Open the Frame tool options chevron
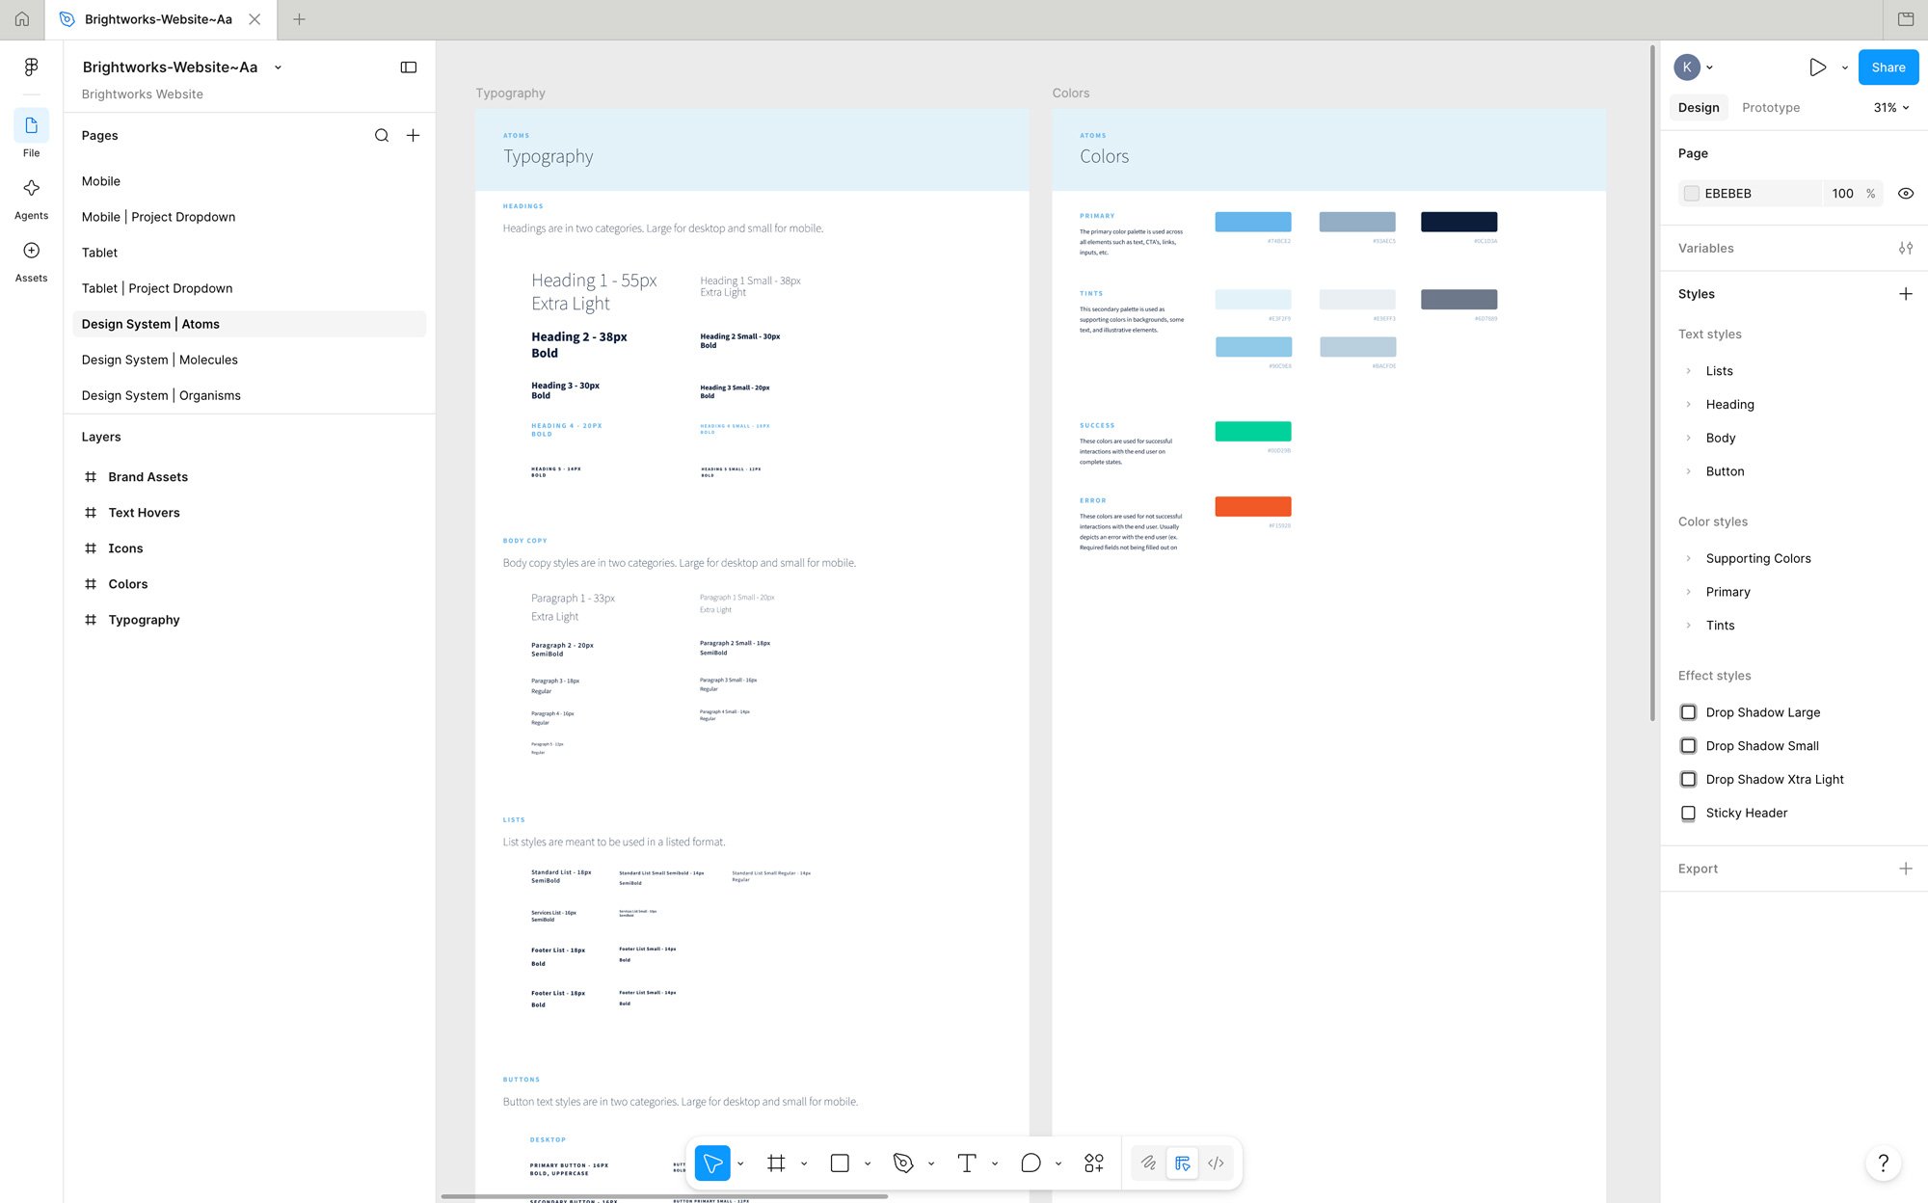The image size is (1928, 1203). [804, 1164]
